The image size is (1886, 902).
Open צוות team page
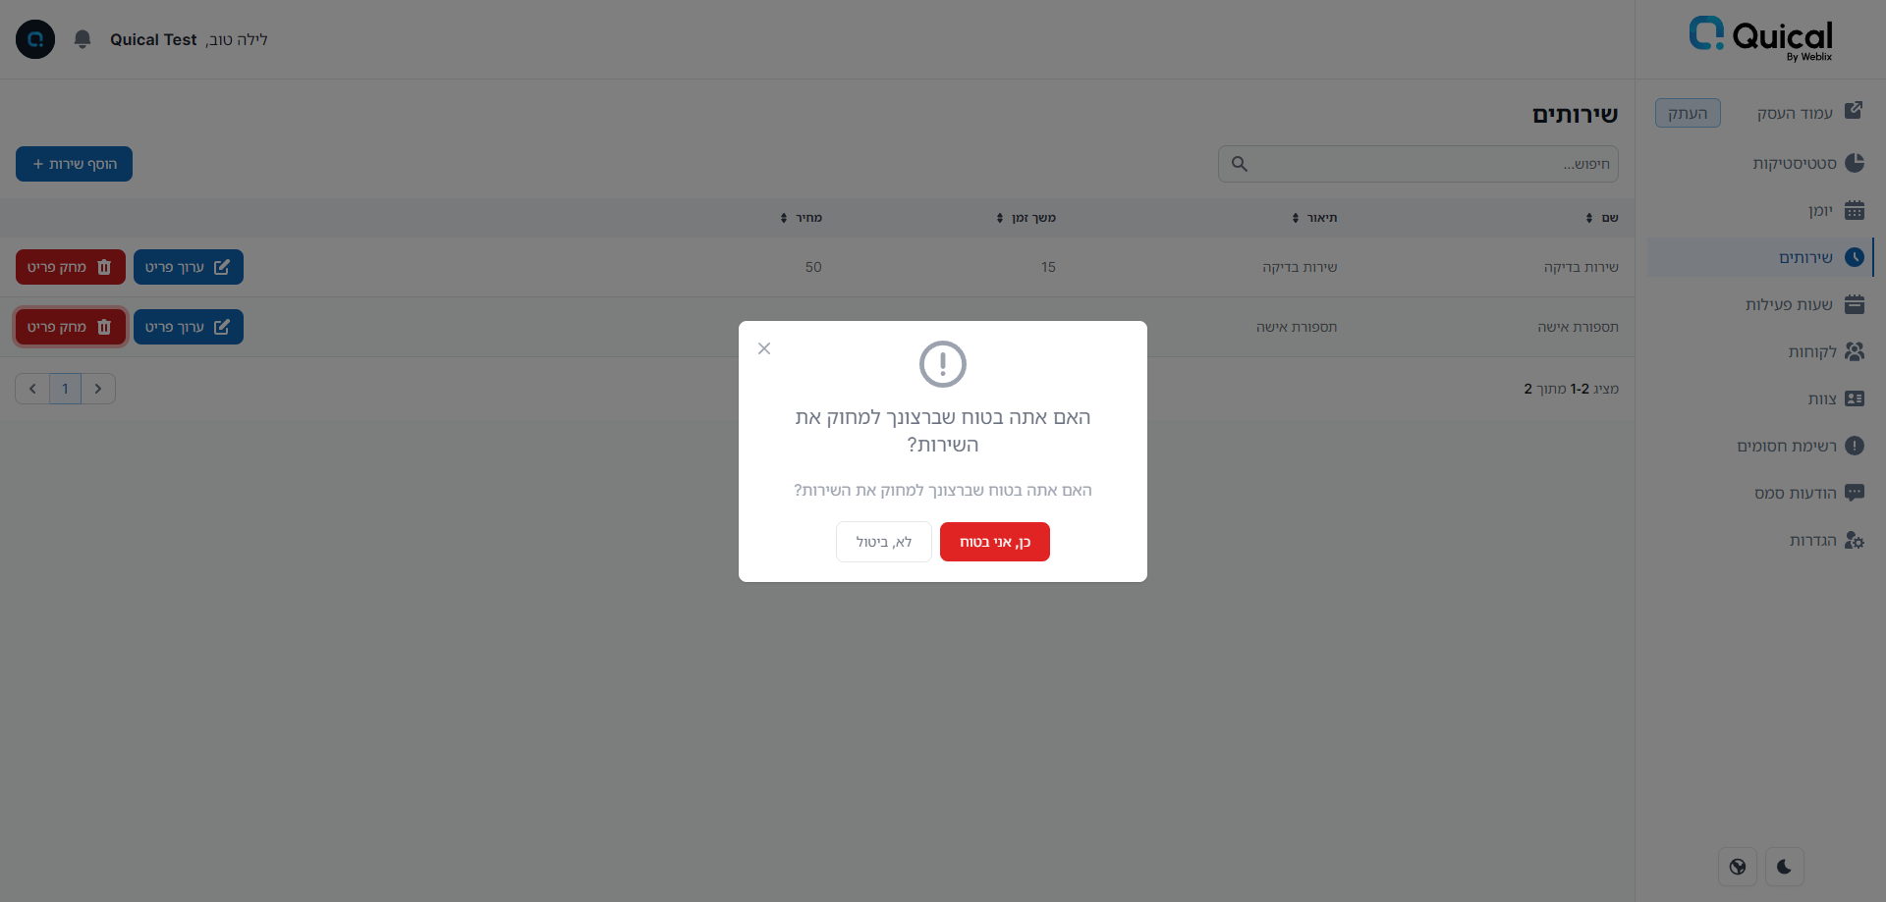click(x=1835, y=398)
